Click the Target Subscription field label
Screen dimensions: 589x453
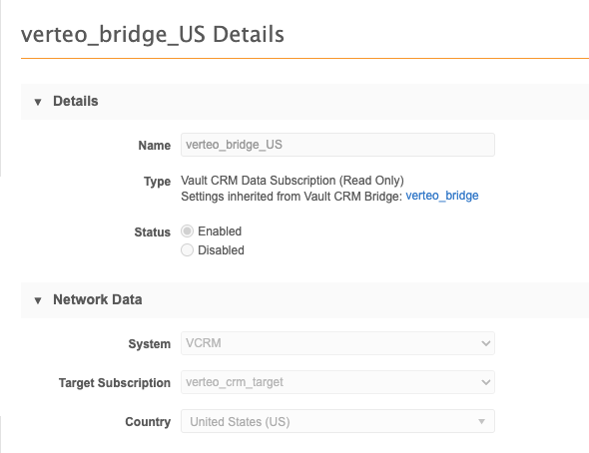[115, 383]
